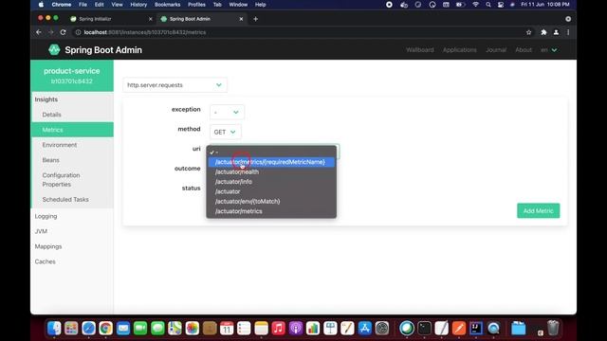
Task: Open Configuration Properties in the sidebar
Action: (72, 180)
